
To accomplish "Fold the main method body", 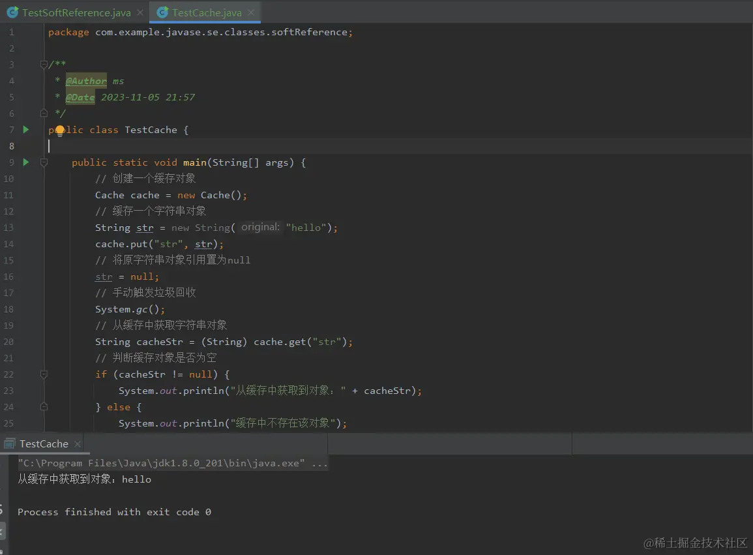I will click(x=44, y=162).
